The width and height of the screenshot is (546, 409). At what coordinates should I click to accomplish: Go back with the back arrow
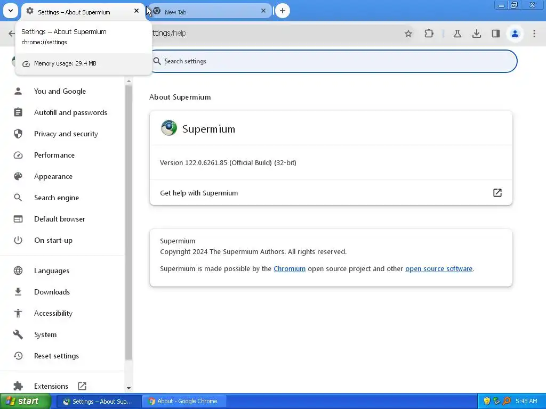click(11, 34)
